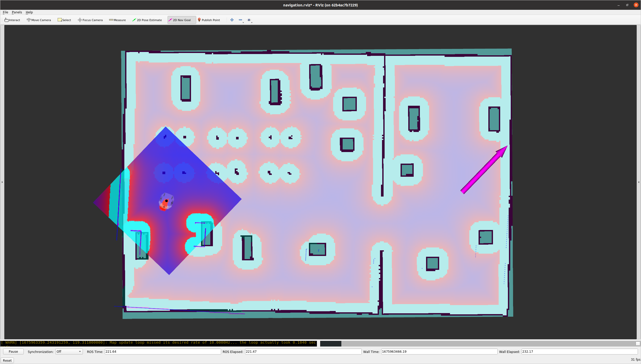641x364 pixels.
Task: Click the Focus Camera tool
Action: coord(90,20)
